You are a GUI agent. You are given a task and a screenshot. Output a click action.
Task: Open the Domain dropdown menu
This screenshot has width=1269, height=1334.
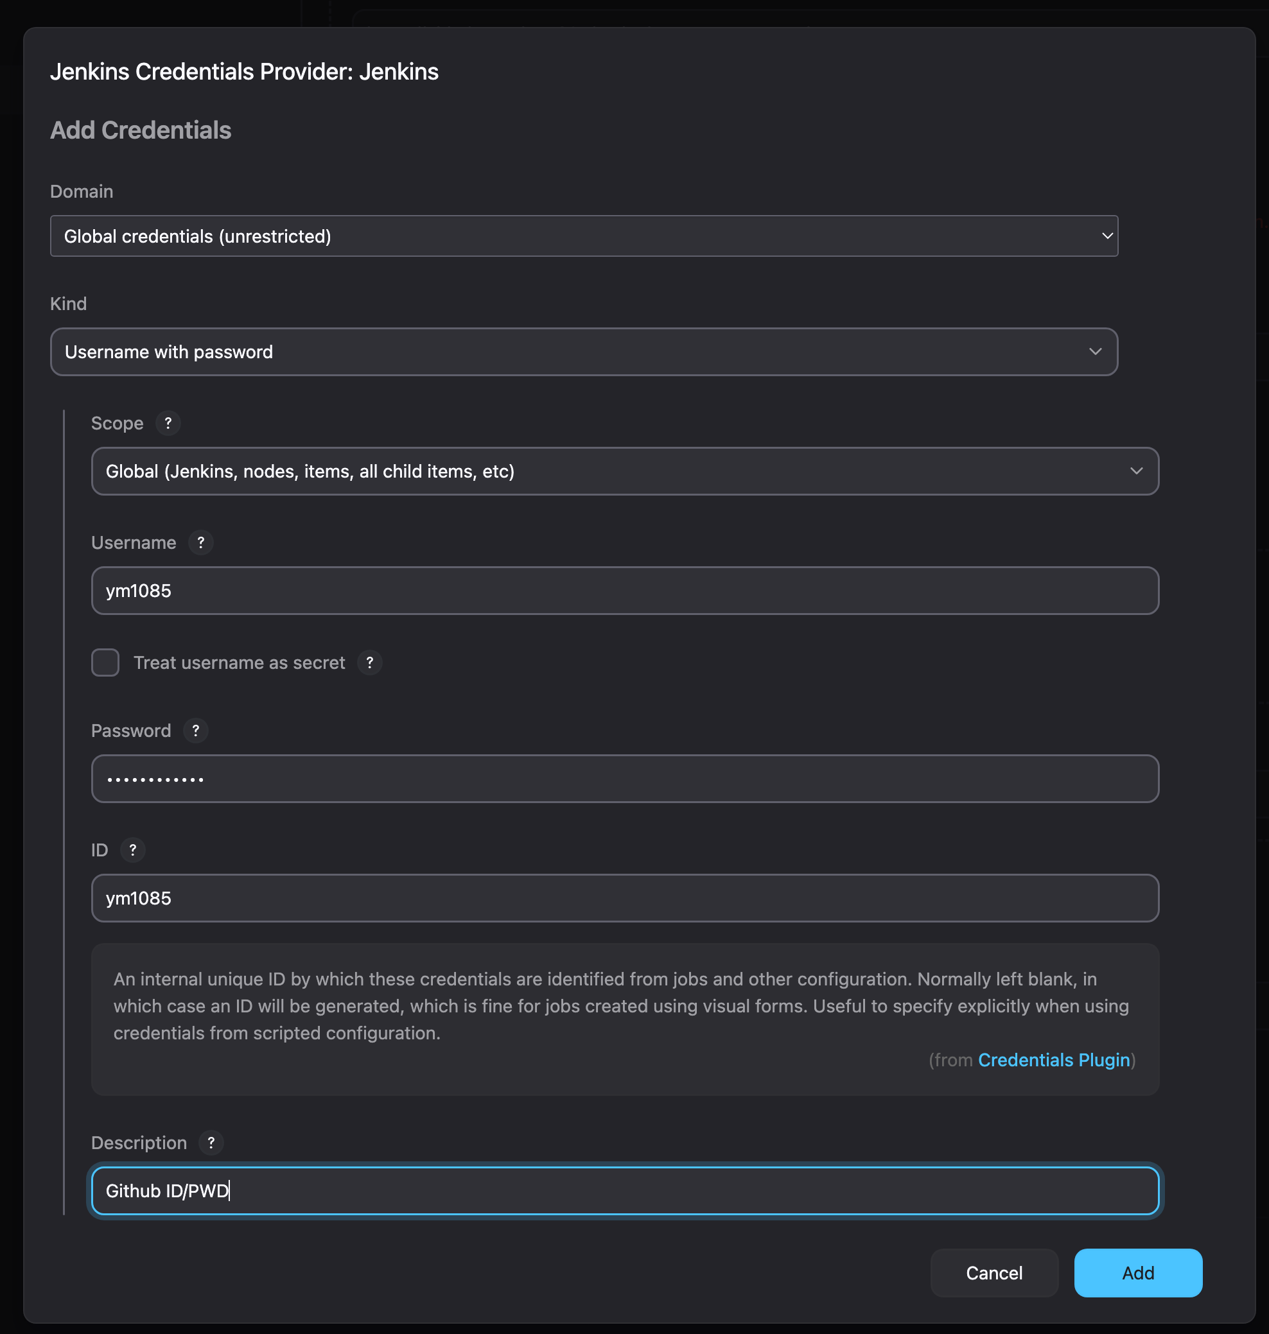point(583,236)
